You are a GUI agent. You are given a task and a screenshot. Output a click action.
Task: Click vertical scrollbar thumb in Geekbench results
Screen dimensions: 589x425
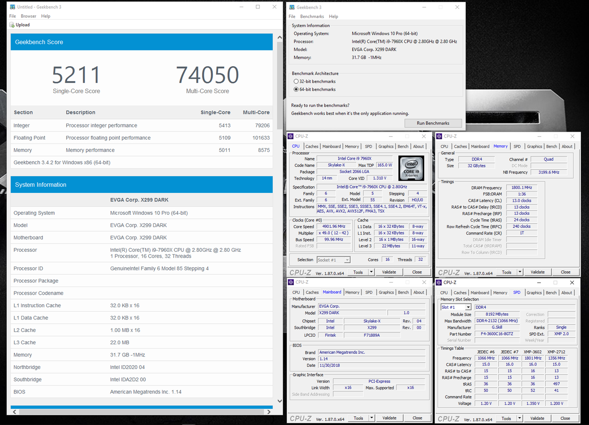tap(280, 86)
